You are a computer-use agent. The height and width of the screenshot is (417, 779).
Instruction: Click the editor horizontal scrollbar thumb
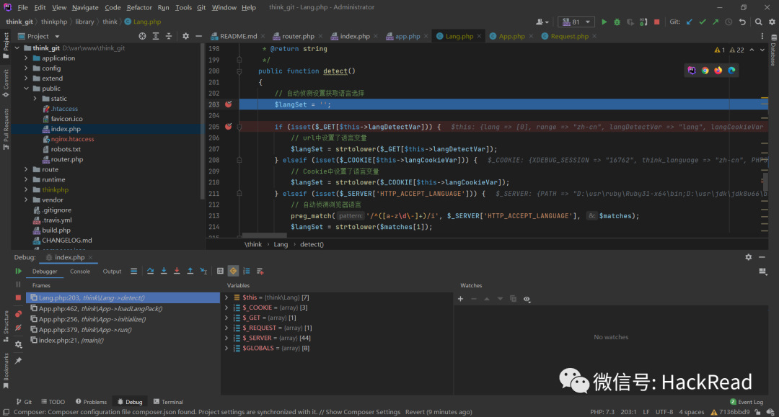click(264, 235)
